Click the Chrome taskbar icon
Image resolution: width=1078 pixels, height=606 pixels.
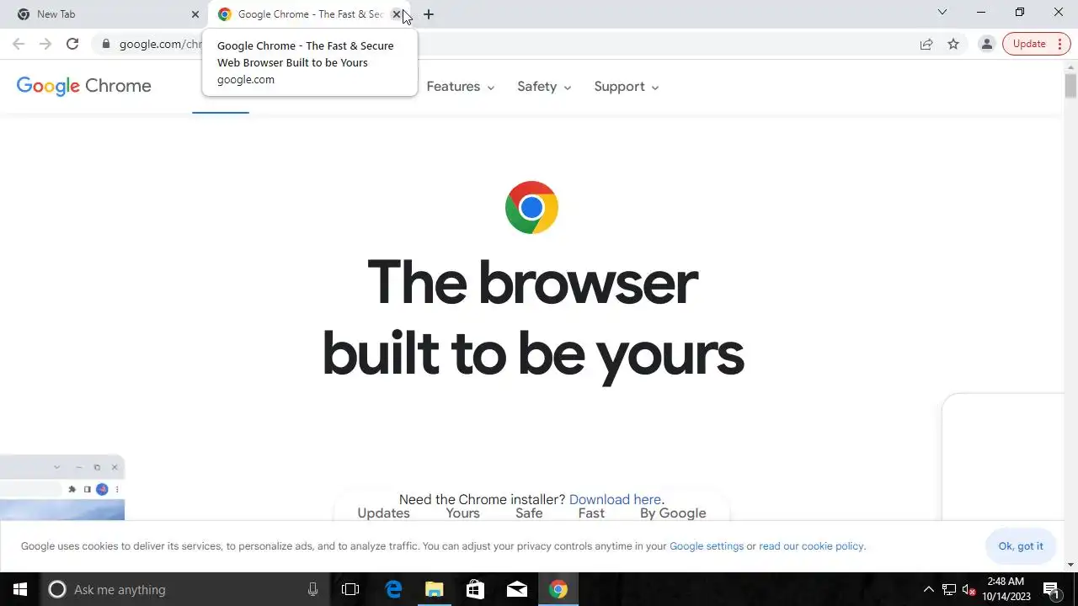pyautogui.click(x=558, y=589)
